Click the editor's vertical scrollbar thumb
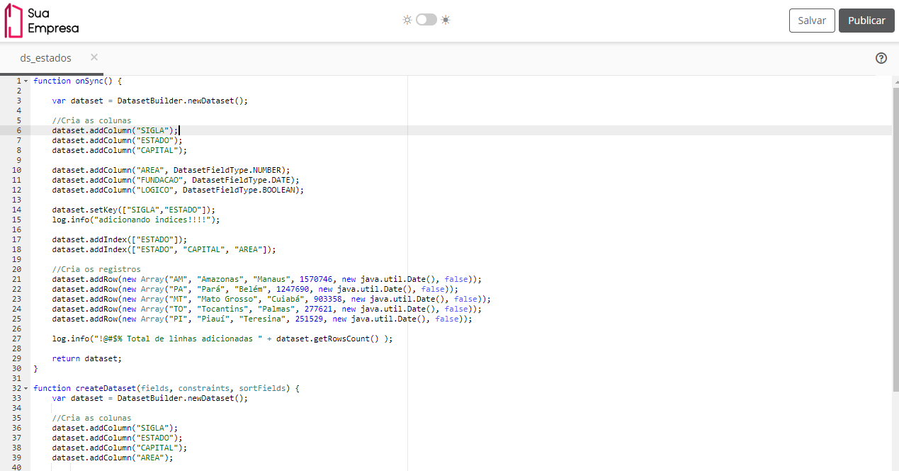The width and height of the screenshot is (899, 471). 895,241
